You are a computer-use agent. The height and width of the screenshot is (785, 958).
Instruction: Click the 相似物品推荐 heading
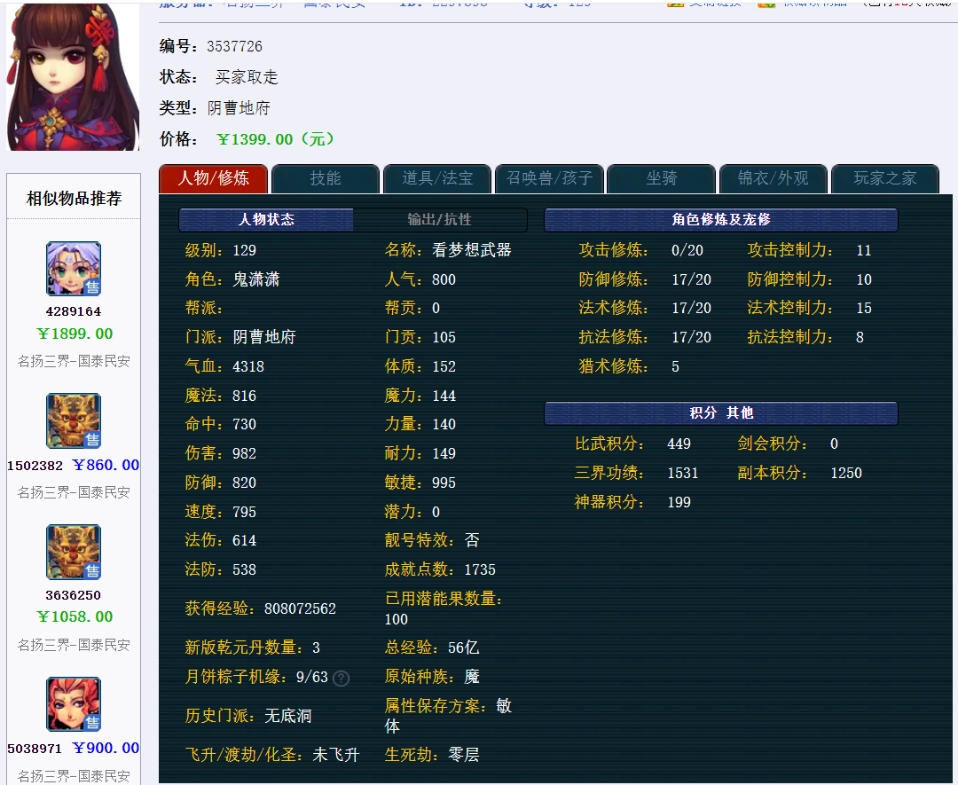(74, 198)
